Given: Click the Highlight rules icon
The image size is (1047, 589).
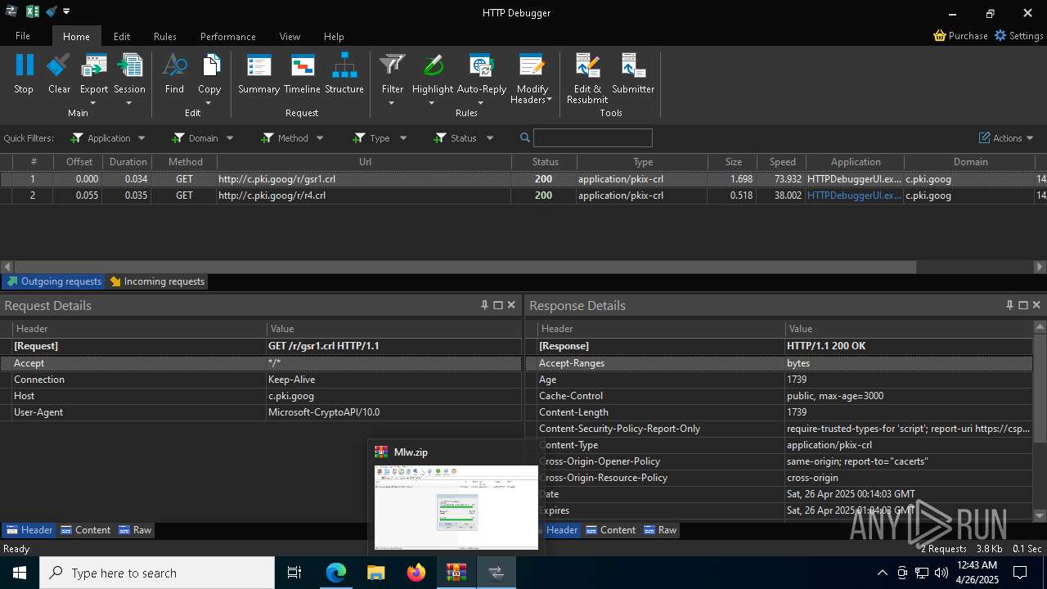Looking at the screenshot, I should tap(433, 65).
